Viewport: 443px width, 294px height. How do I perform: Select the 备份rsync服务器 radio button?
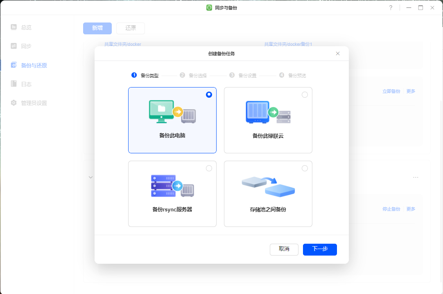tap(209, 168)
